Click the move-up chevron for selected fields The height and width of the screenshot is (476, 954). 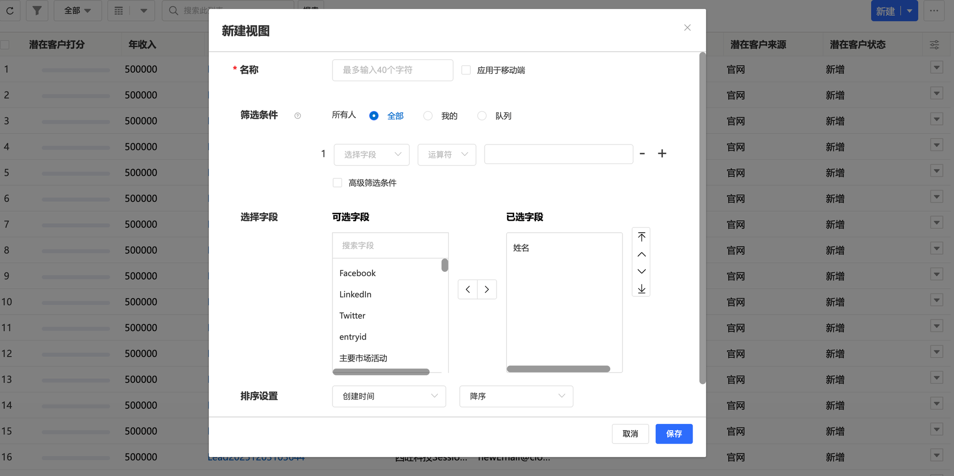[x=642, y=255]
